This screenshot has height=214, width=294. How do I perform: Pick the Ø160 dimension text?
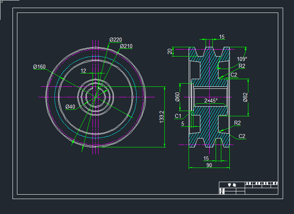point(39,67)
